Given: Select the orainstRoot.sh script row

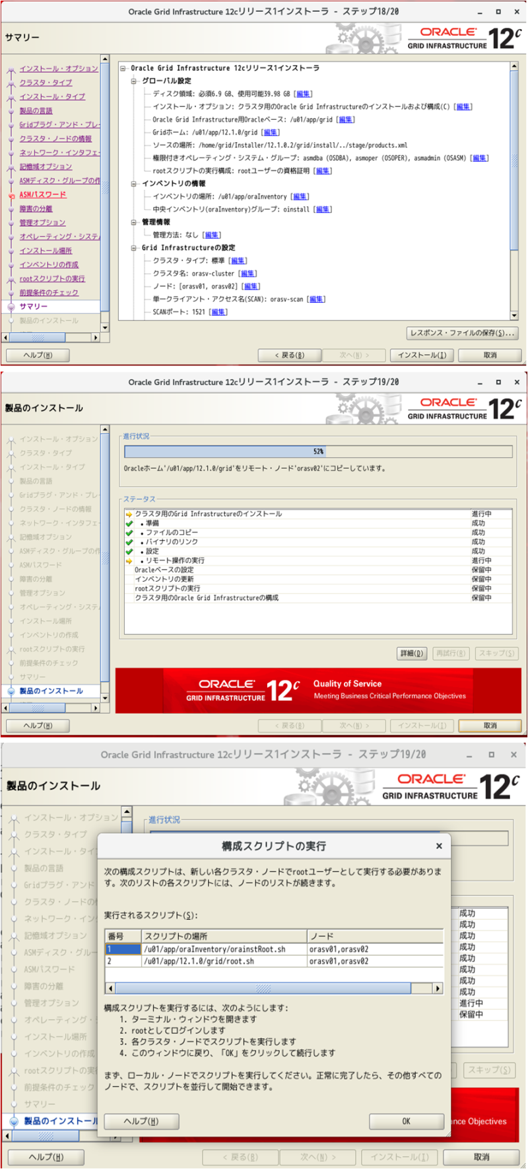Looking at the screenshot, I should coord(274,950).
